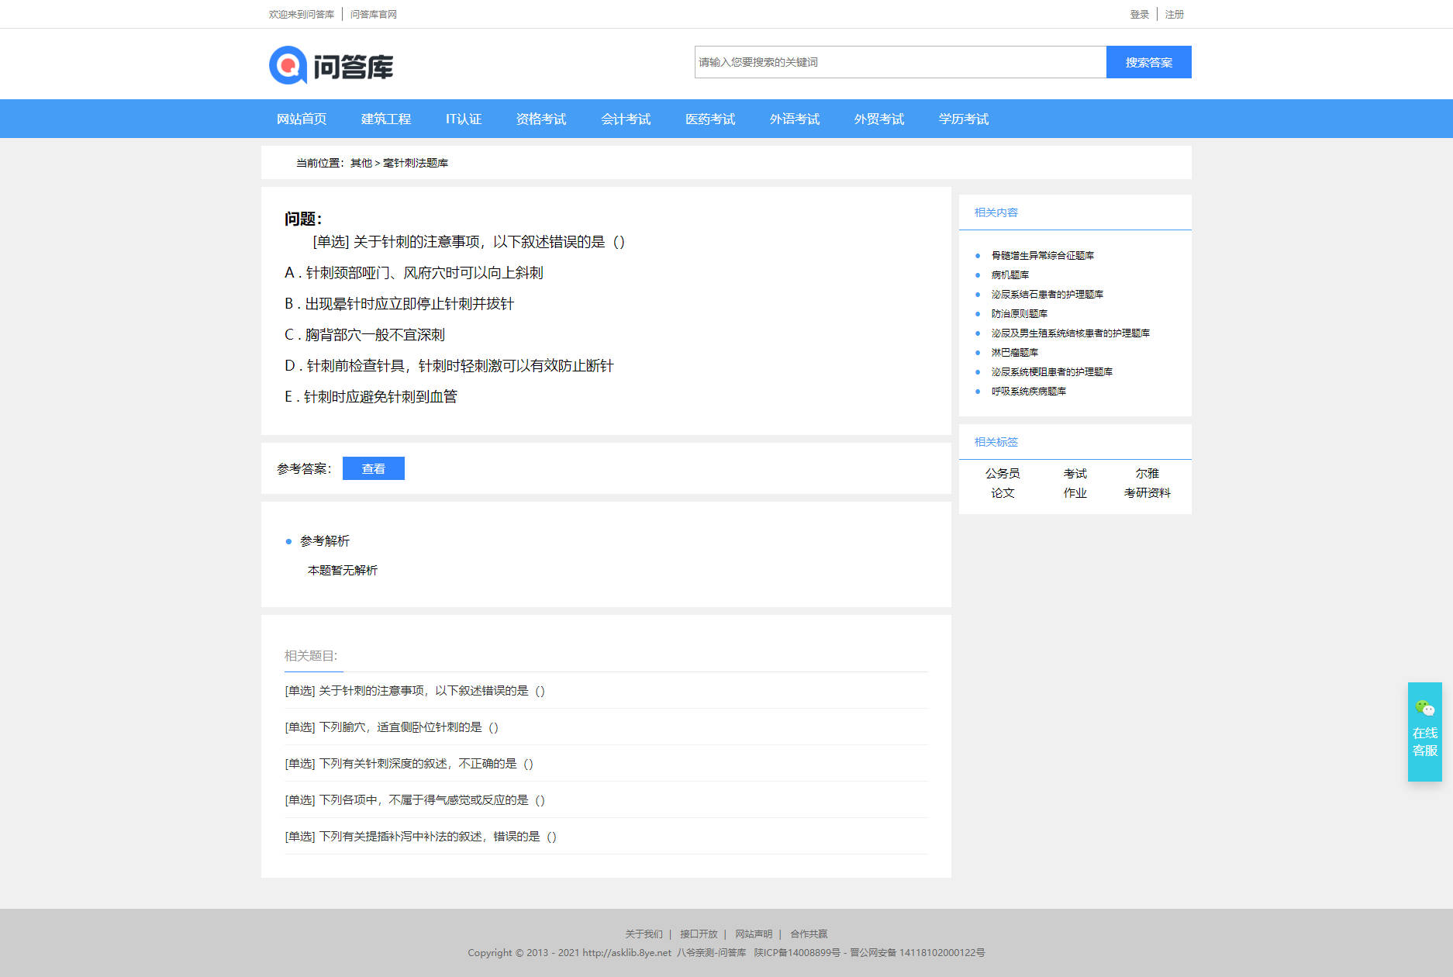The height and width of the screenshot is (977, 1453).
Task: Select answer text E. 针刺时应避免针刺到血管
Action: [x=371, y=397]
